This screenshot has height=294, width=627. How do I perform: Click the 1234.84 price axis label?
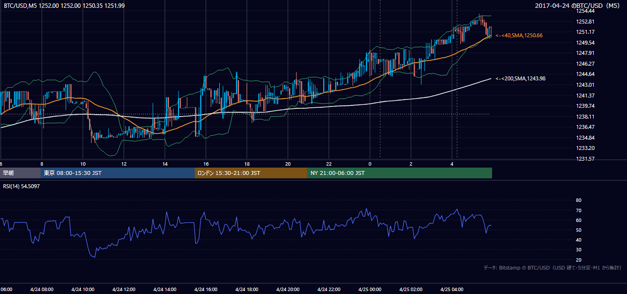[x=585, y=138]
